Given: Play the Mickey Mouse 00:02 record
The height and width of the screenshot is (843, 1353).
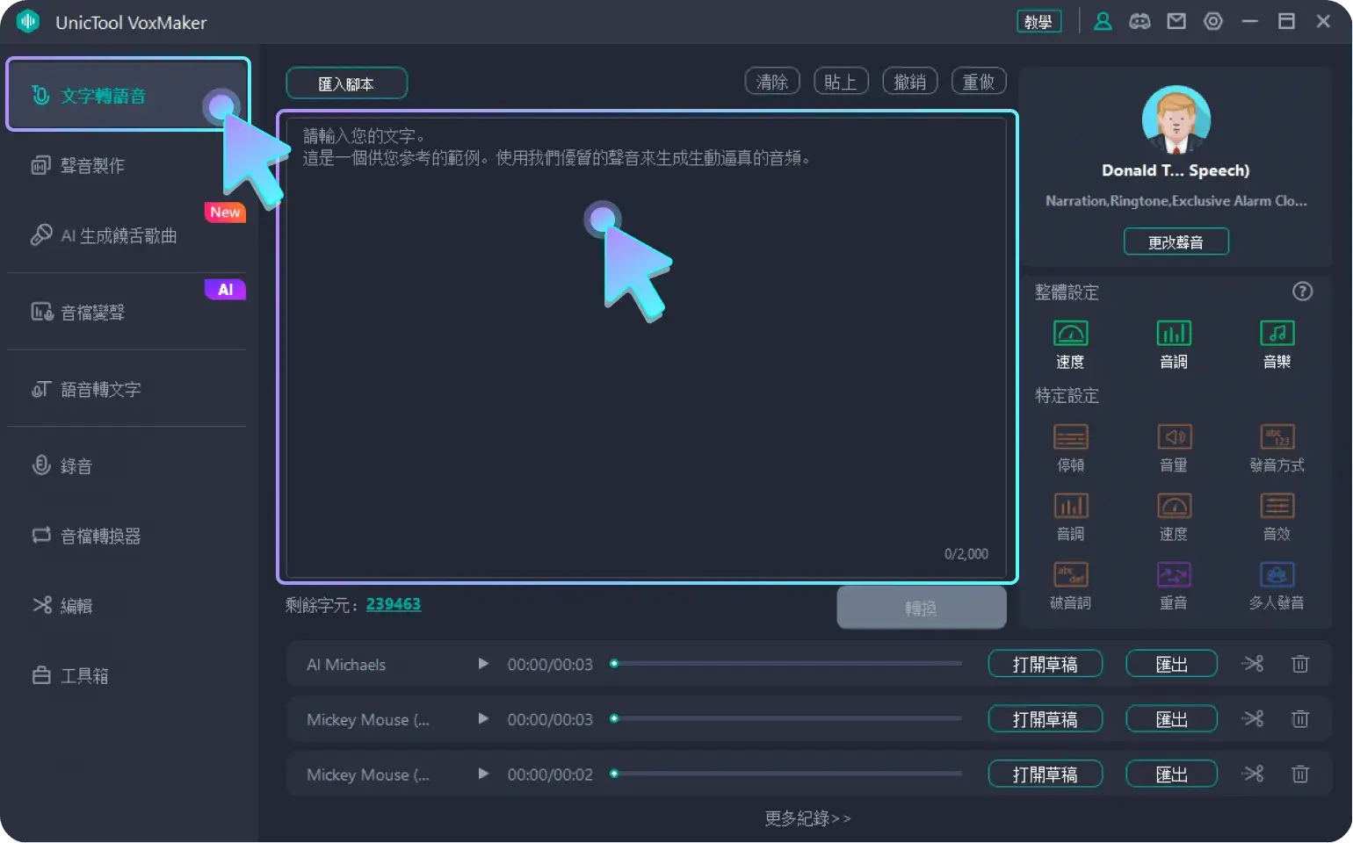Looking at the screenshot, I should [x=482, y=774].
